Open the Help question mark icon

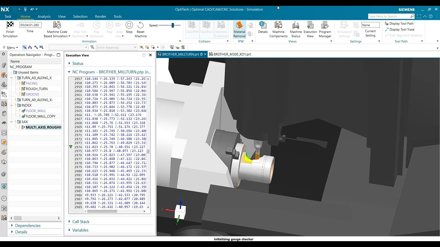[x=431, y=16]
